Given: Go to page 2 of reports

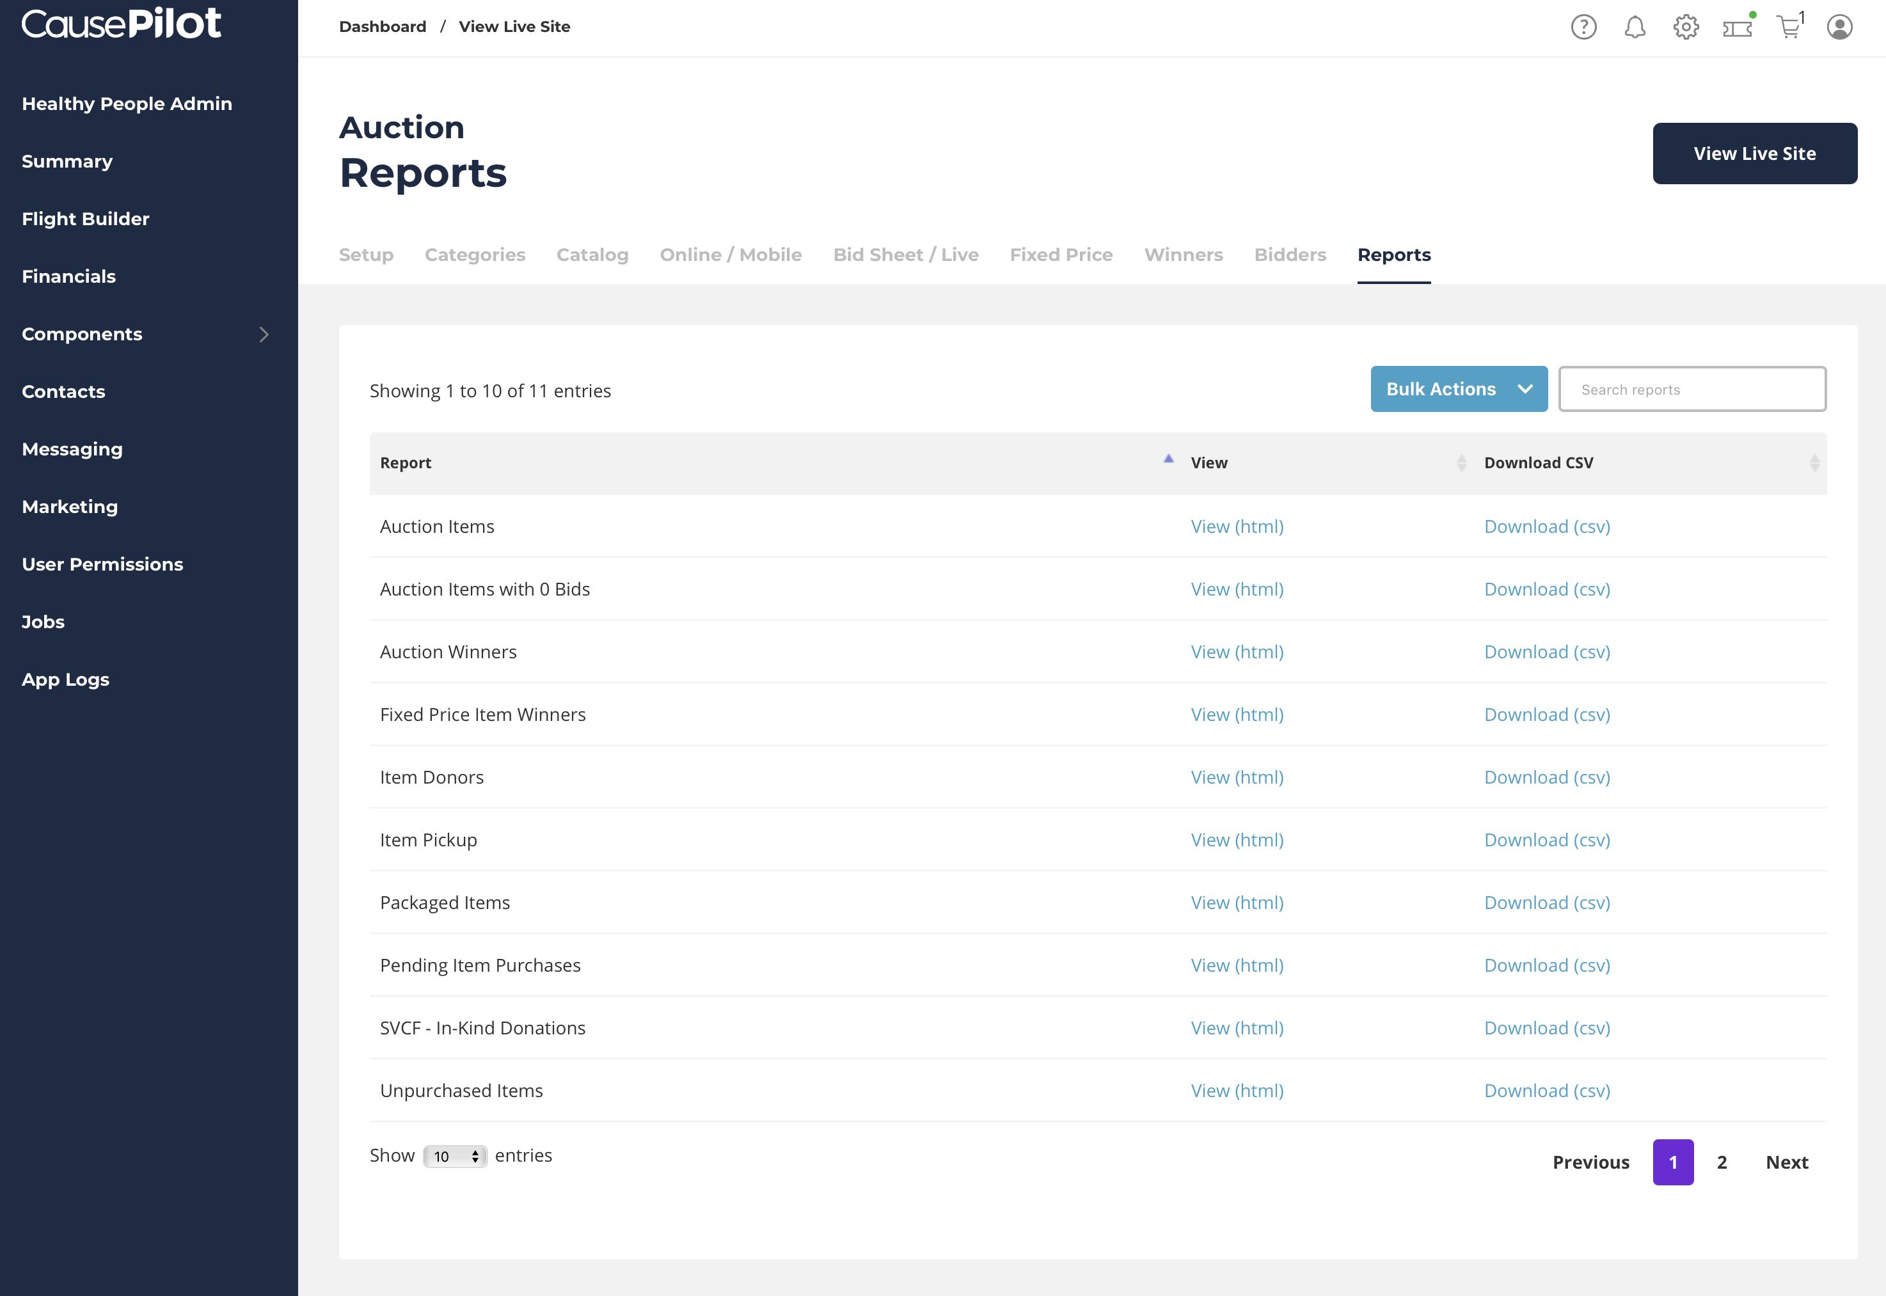Looking at the screenshot, I should click(1721, 1162).
